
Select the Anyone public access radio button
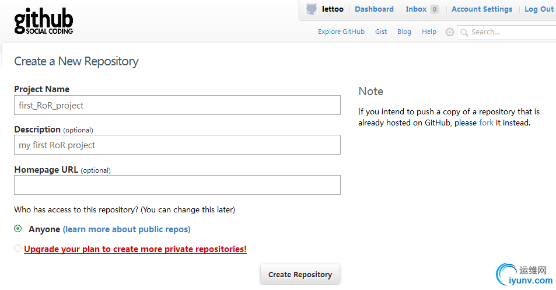pos(18,229)
